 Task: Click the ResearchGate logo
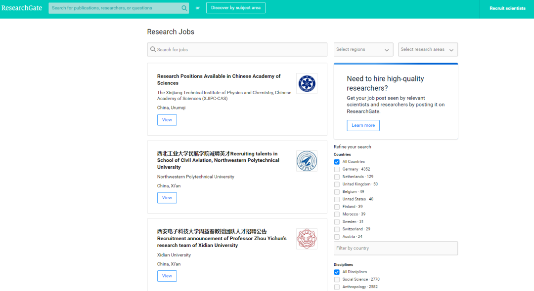point(22,8)
